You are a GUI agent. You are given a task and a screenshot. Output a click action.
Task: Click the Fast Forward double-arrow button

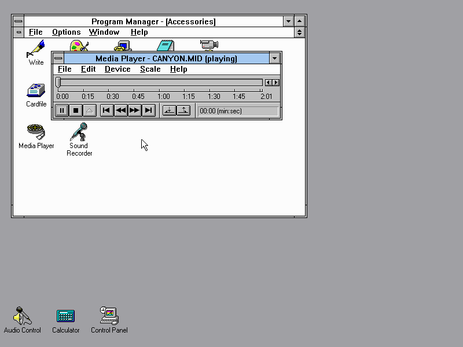point(134,110)
